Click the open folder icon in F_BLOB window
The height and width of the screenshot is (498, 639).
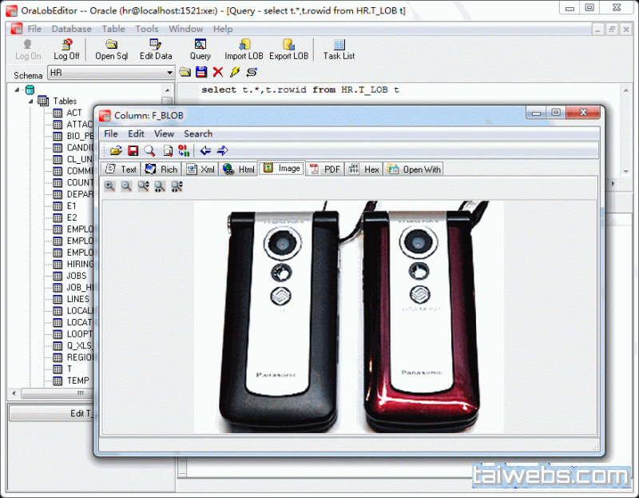(116, 150)
